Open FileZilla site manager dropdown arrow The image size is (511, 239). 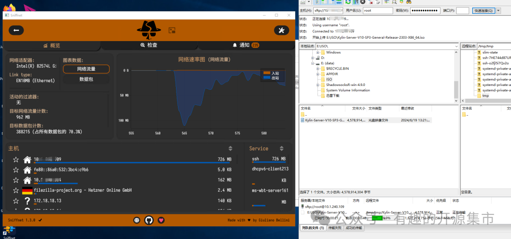[x=309, y=2]
